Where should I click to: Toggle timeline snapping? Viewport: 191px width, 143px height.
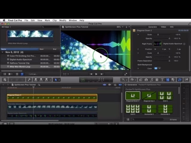pyautogui.click(x=120, y=85)
